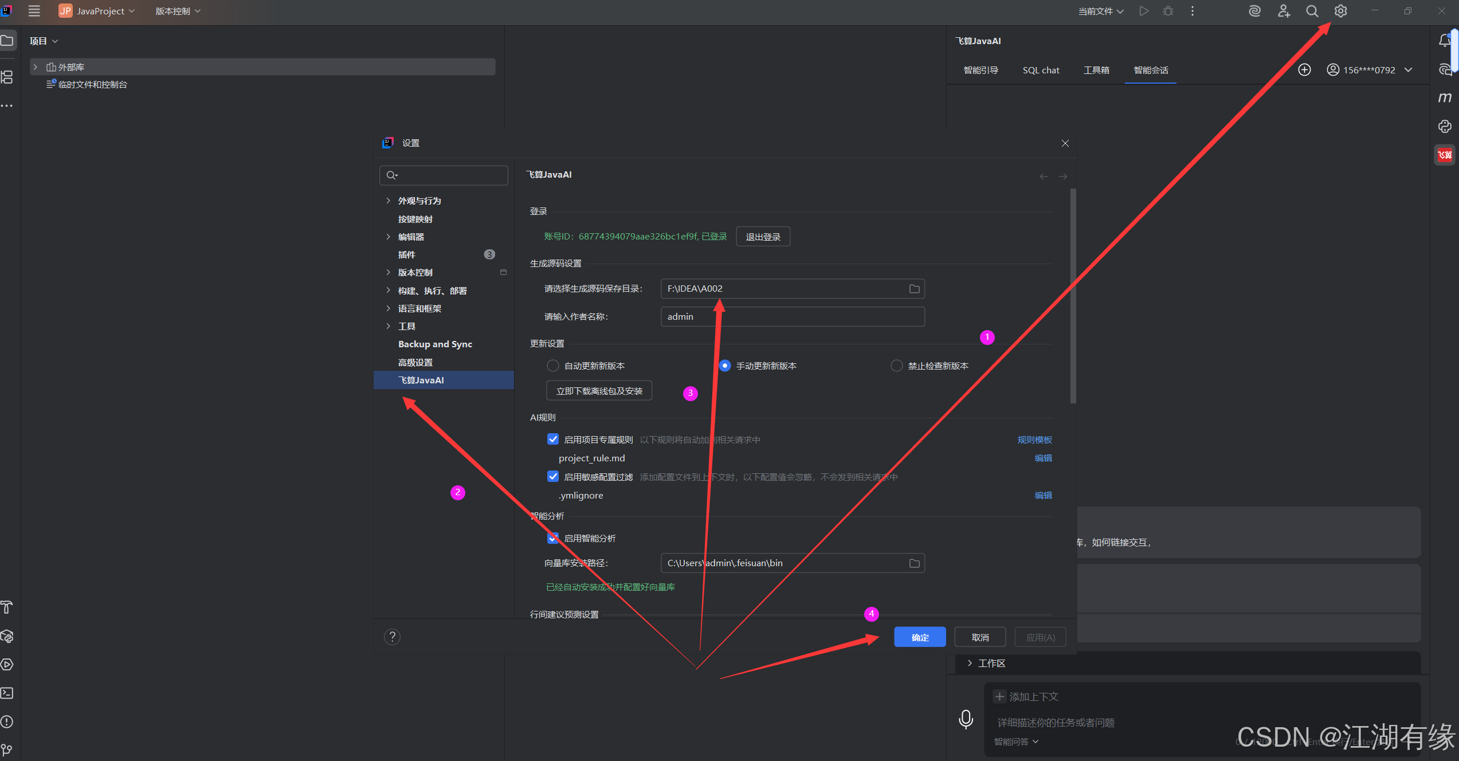Click settings dialog vertical scrollbar
The height and width of the screenshot is (761, 1459).
pos(1073,296)
